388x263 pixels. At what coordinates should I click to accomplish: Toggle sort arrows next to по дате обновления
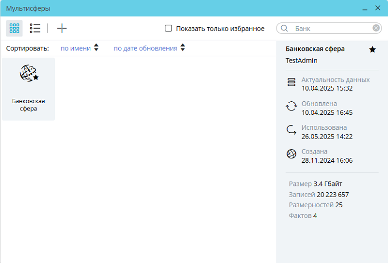point(182,48)
